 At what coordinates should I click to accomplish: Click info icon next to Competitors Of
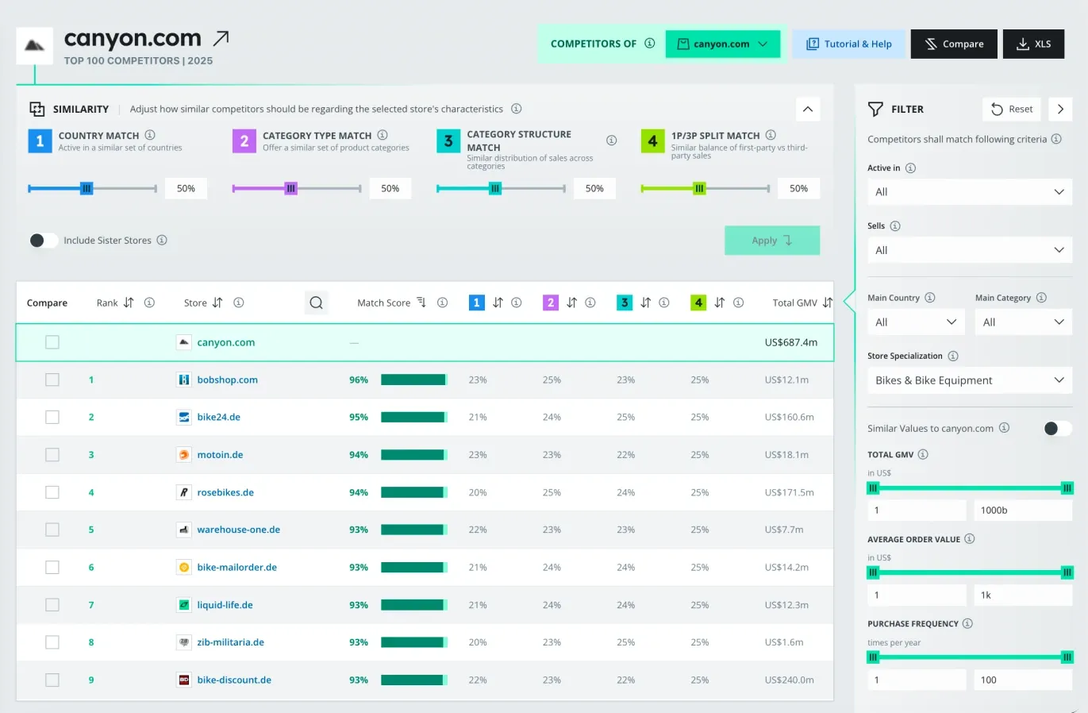[x=650, y=44]
